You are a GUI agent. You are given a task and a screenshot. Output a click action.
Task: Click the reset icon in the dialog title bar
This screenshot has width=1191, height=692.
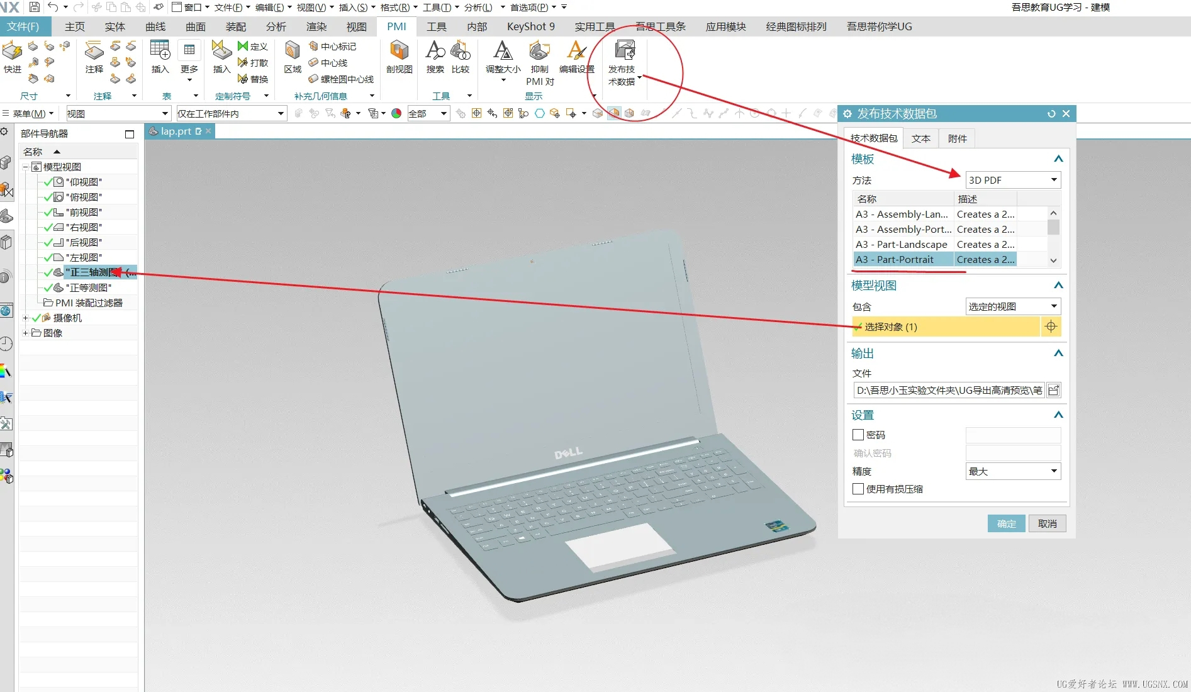pyautogui.click(x=1051, y=114)
